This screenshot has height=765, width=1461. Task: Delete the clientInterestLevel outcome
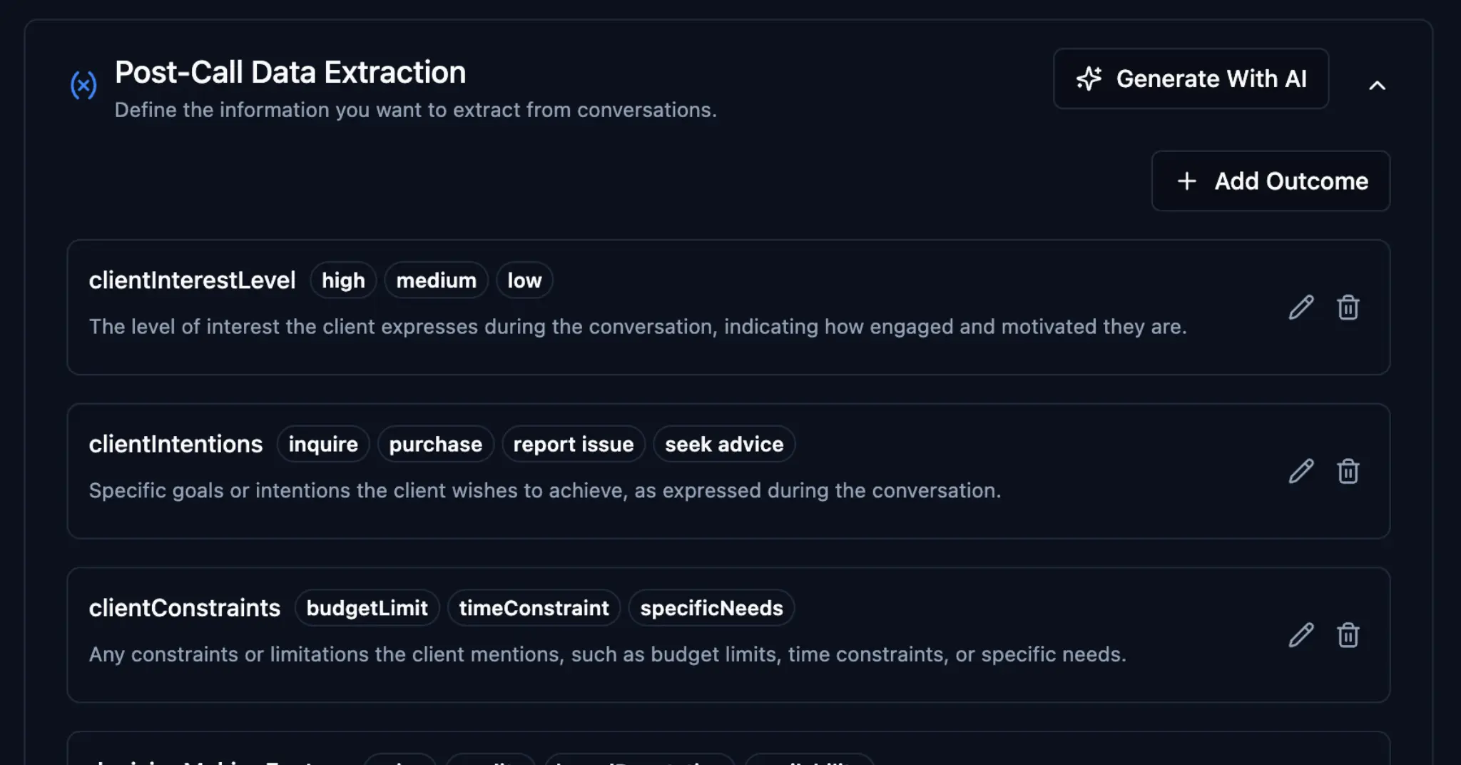click(1348, 308)
